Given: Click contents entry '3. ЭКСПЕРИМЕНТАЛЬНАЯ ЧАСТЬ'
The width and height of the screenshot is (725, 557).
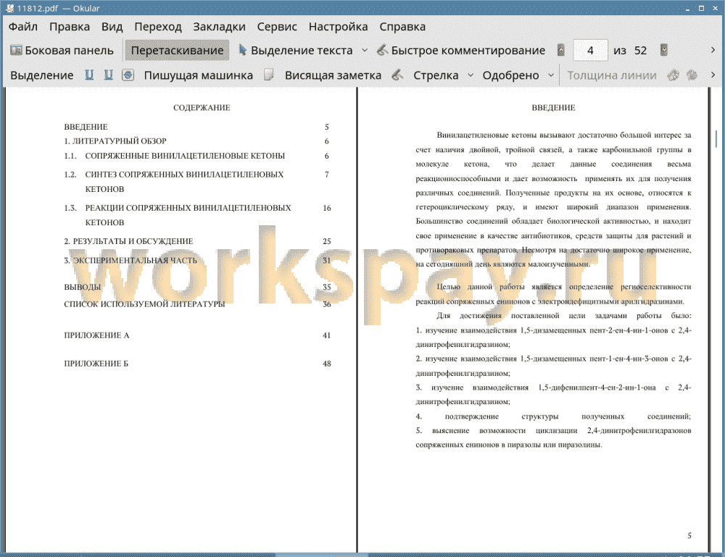Looking at the screenshot, I should tap(130, 260).
